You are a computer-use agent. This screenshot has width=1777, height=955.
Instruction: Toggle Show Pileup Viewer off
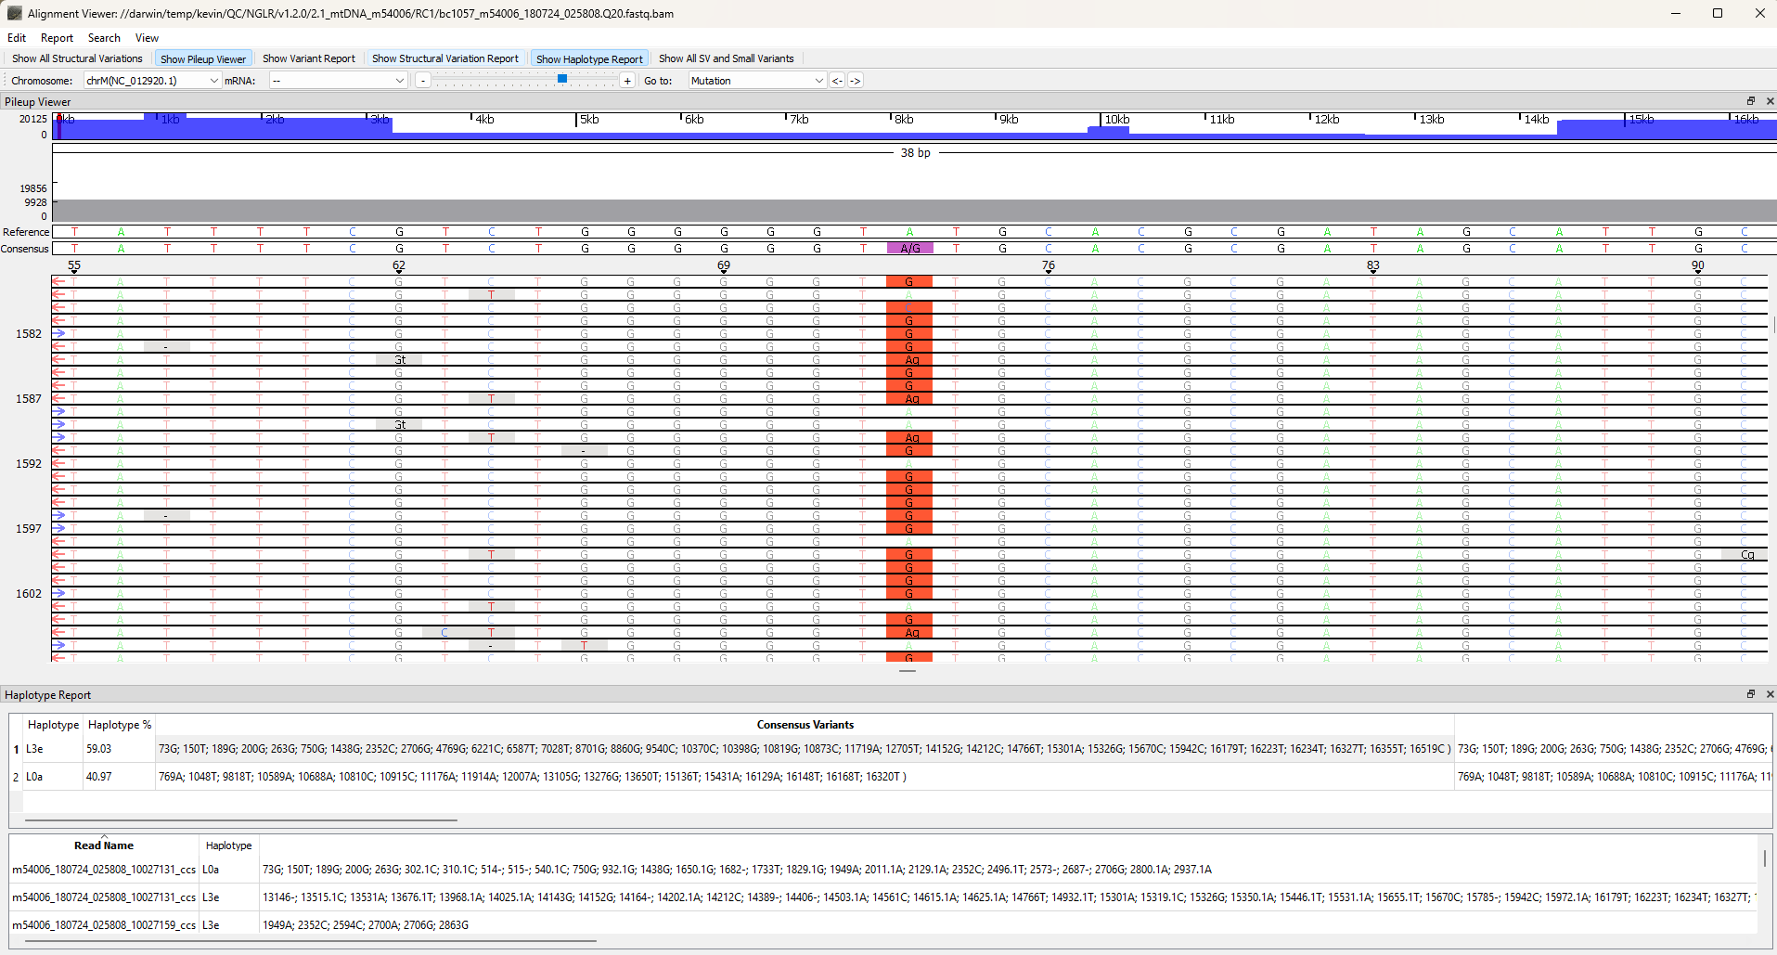(x=203, y=58)
